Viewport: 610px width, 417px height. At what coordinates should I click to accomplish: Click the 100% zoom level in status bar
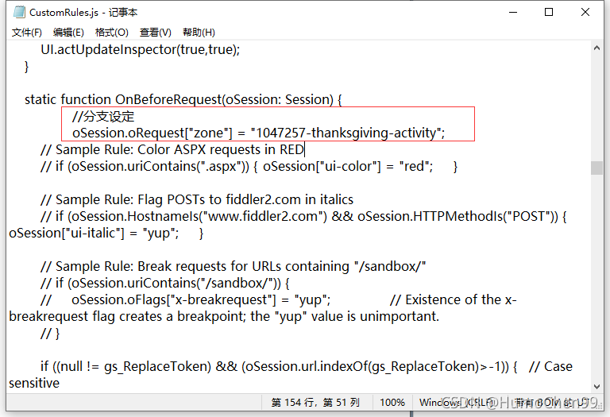pyautogui.click(x=392, y=403)
